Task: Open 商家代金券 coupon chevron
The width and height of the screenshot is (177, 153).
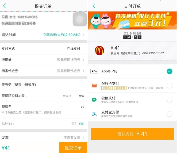Action: point(83,71)
